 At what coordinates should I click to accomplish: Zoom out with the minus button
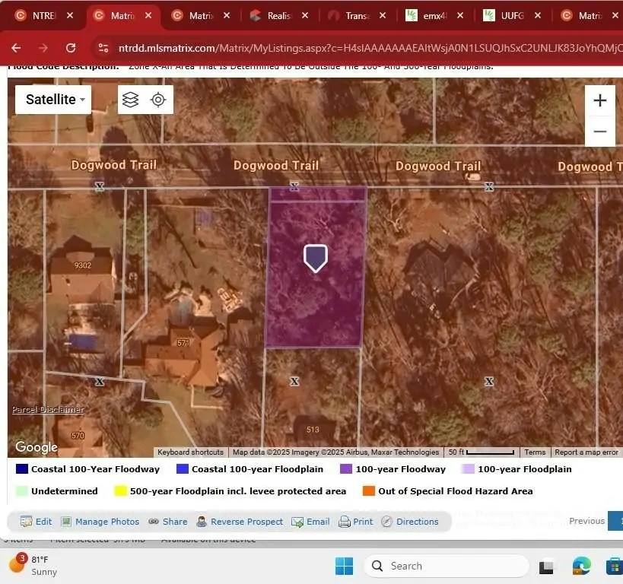click(x=599, y=132)
